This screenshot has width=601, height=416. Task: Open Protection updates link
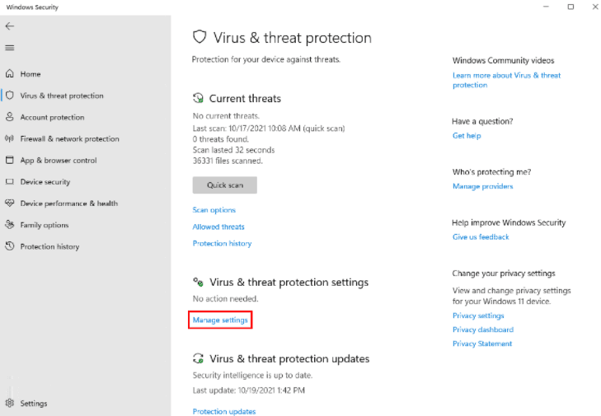click(x=224, y=411)
